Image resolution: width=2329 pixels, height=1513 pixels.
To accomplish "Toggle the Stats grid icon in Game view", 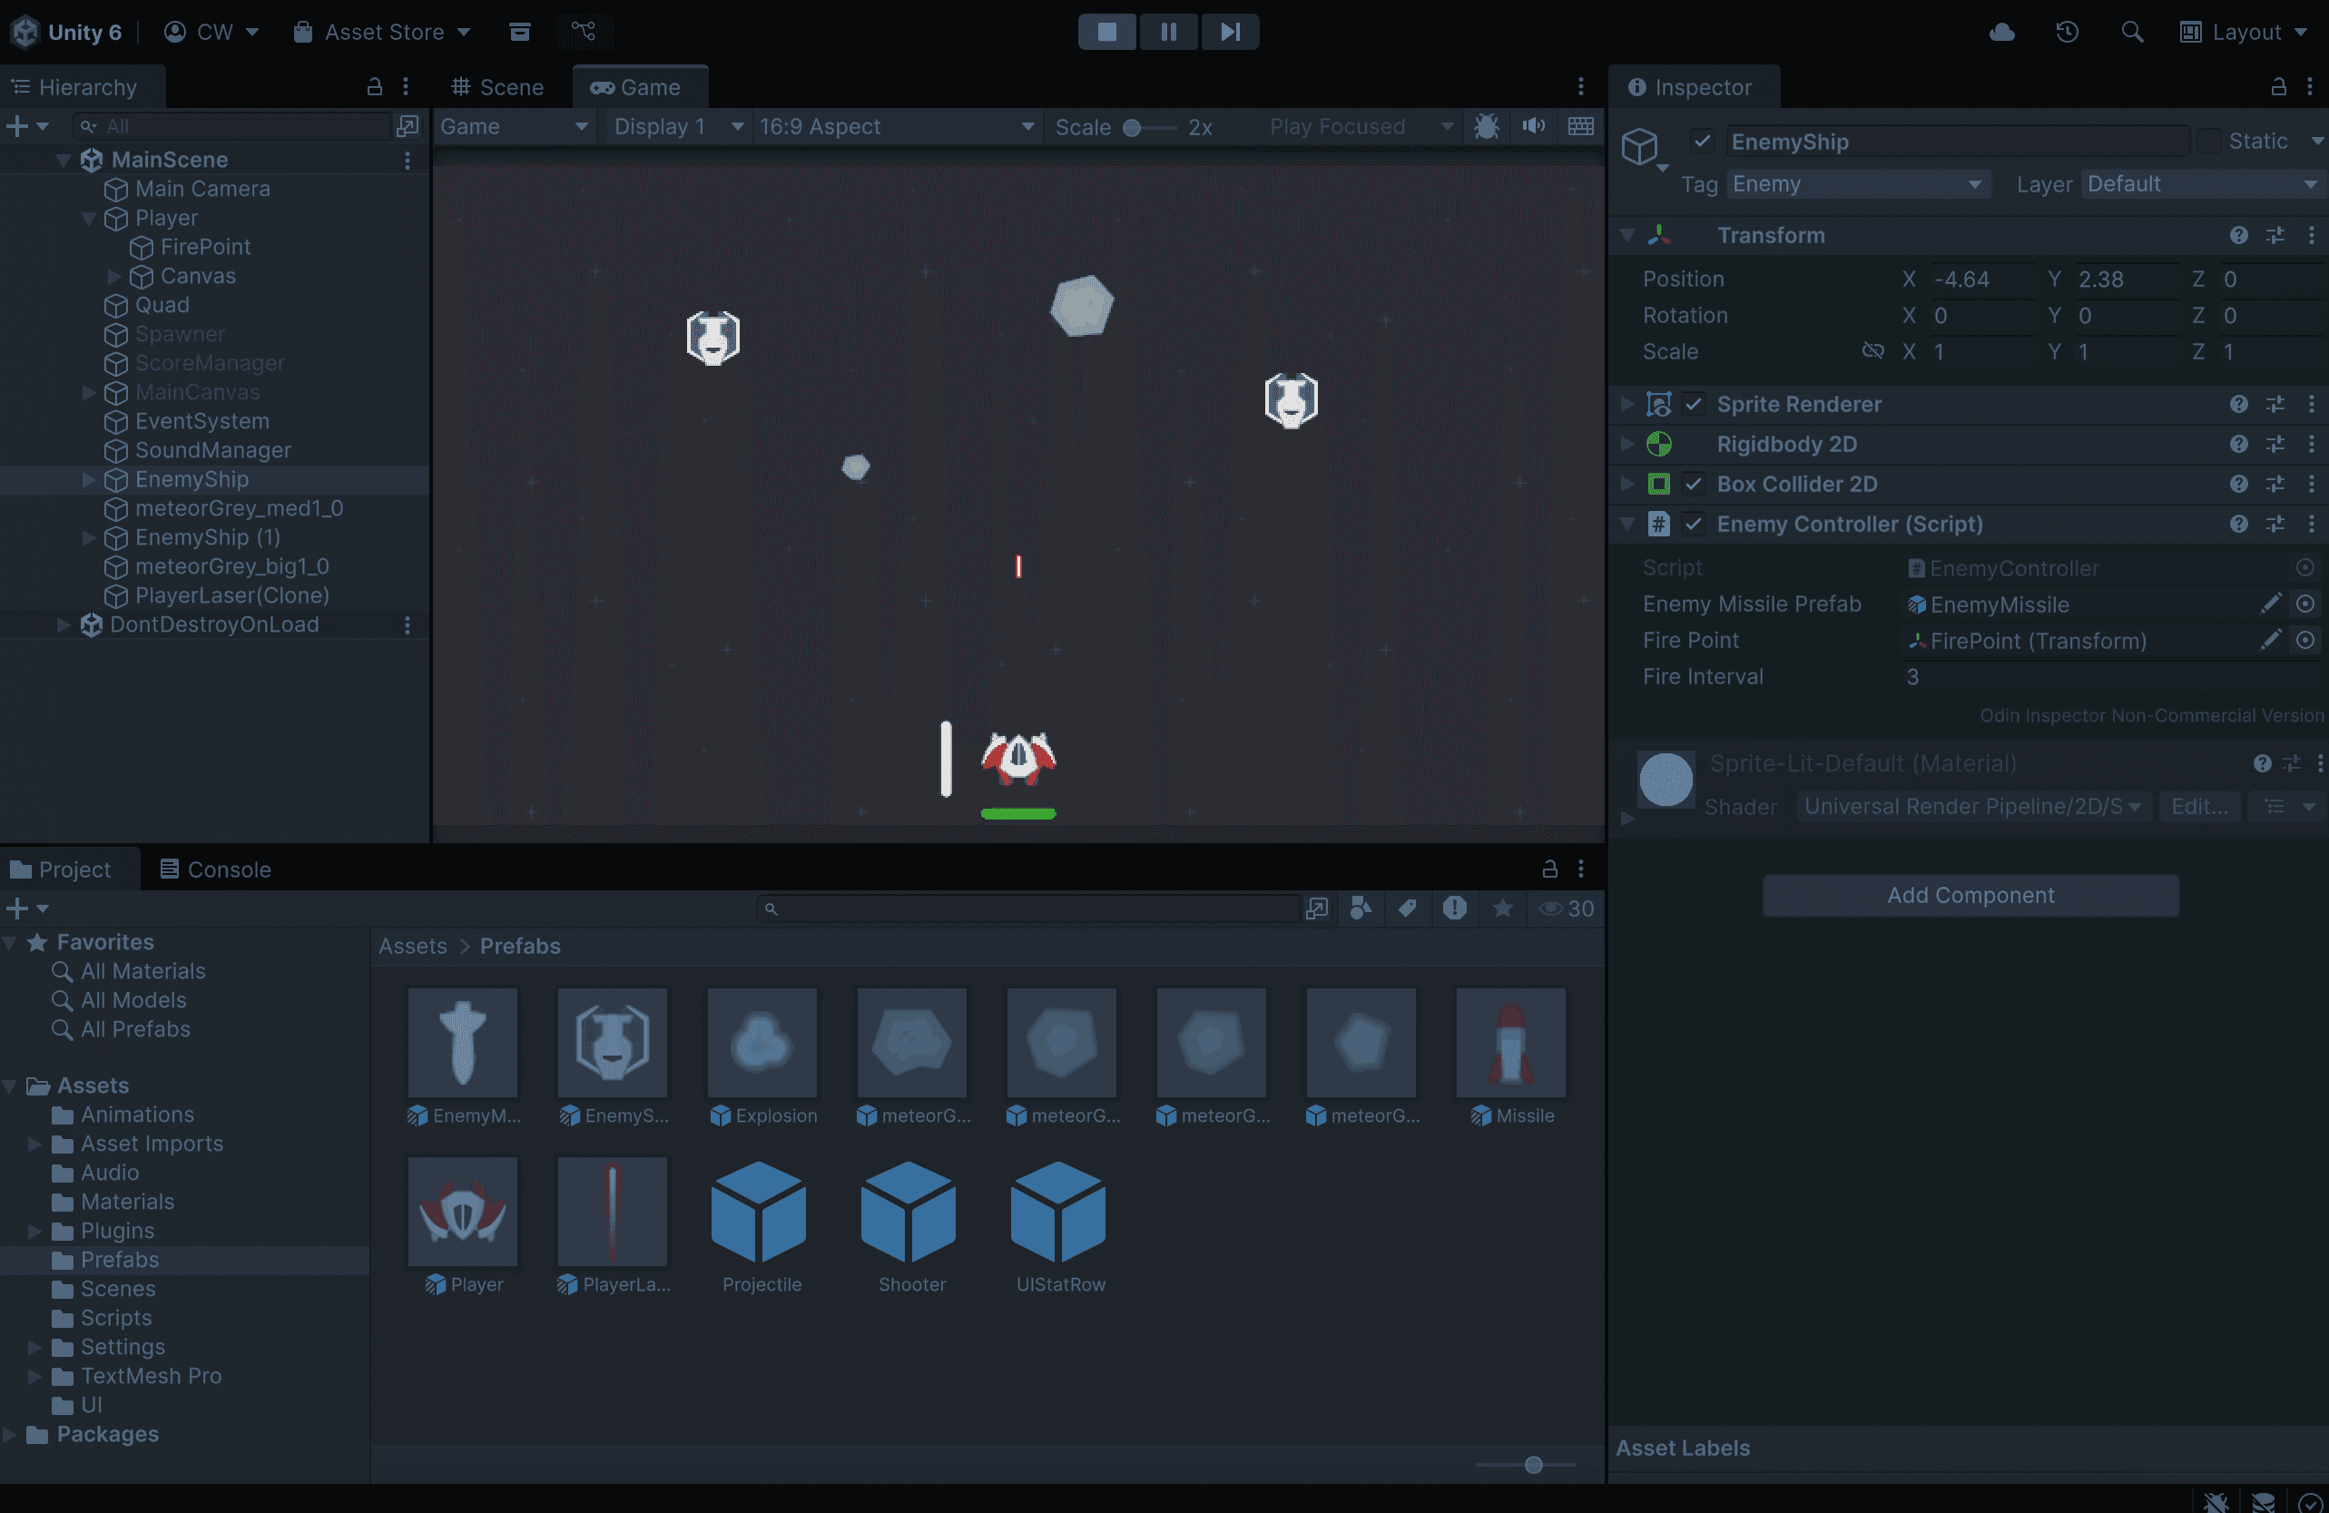I will coord(1580,126).
